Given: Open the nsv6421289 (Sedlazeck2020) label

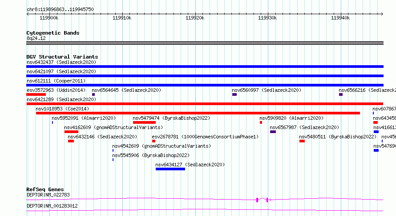Looking at the screenshot, I should tap(61, 99).
